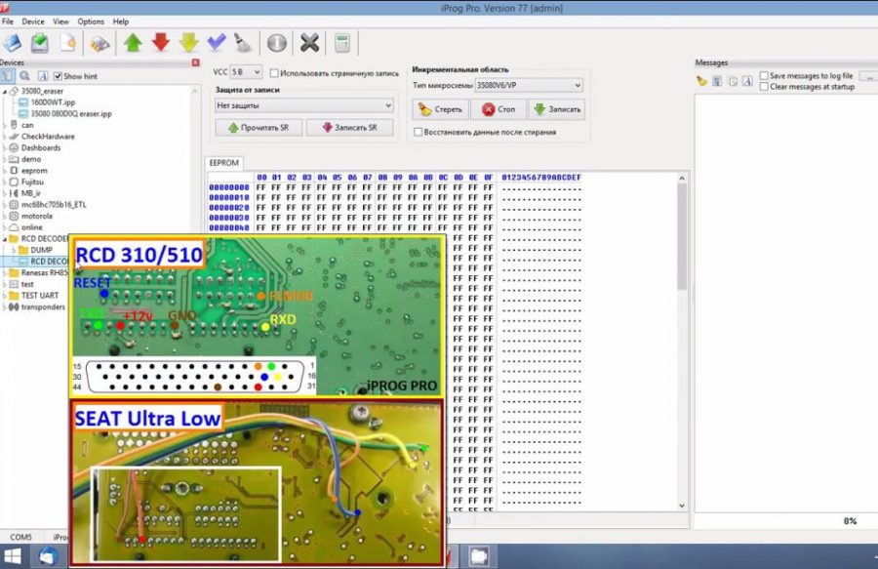Click the magnifier search icon in Devices panel
The image size is (878, 569).
[24, 76]
